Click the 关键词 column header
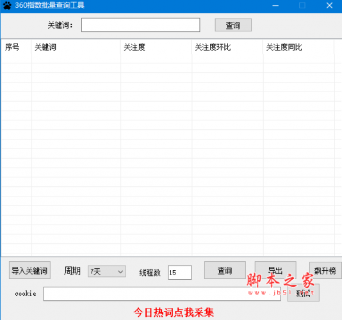Viewport: 342px width, 320px height. tap(76, 47)
